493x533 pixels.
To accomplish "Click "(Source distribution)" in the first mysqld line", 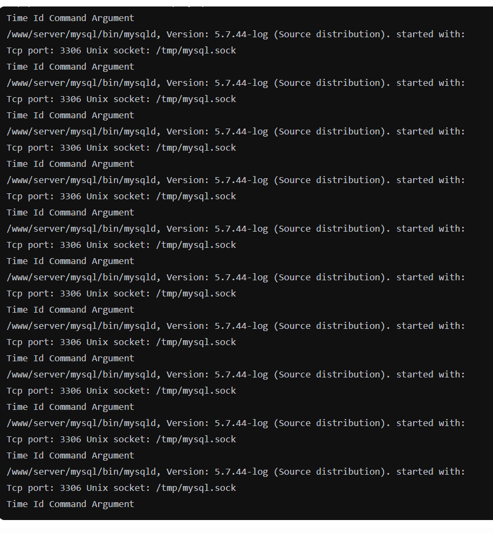I will point(332,35).
